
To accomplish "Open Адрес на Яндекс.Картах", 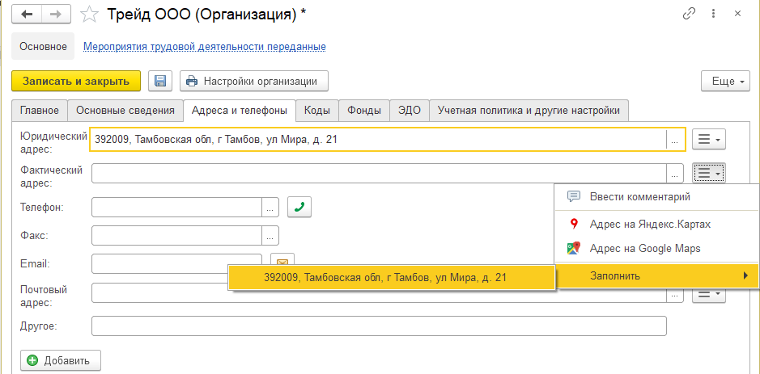I will click(649, 224).
